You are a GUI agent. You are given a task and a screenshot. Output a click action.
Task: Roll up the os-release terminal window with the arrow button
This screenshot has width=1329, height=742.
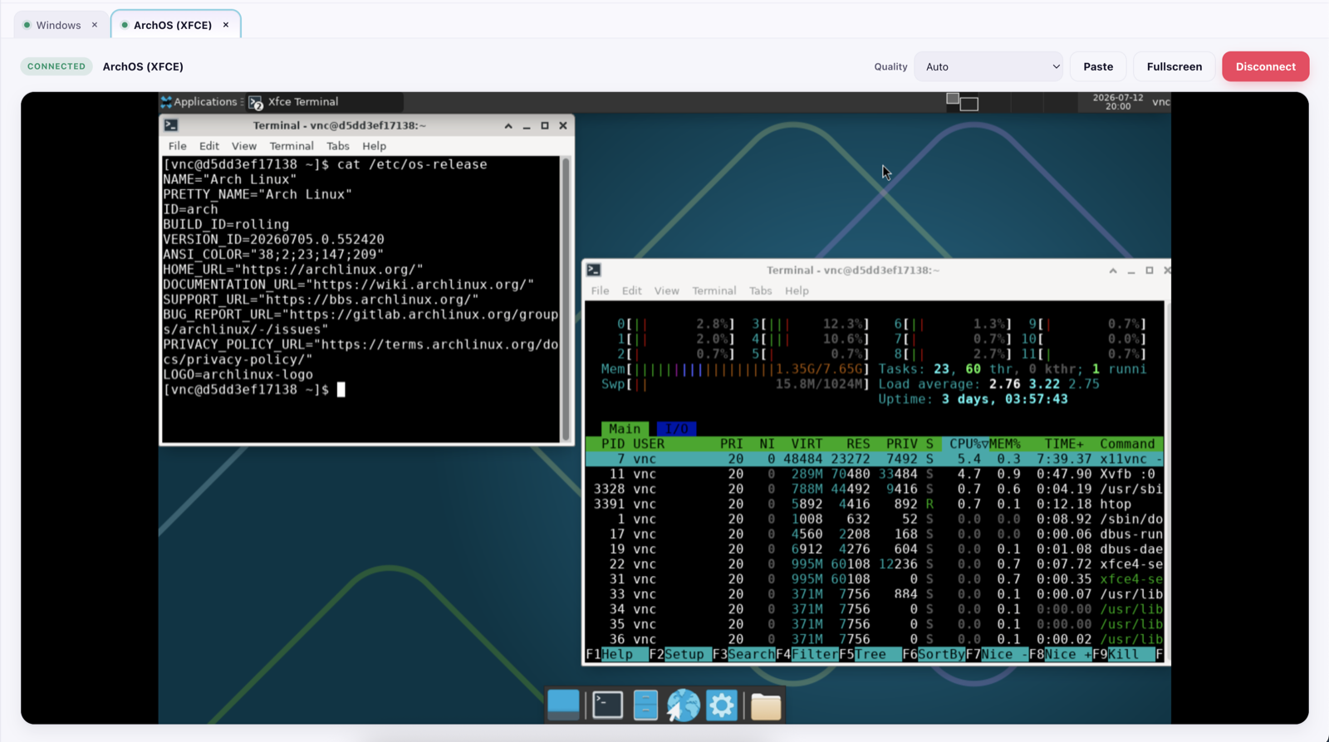508,125
